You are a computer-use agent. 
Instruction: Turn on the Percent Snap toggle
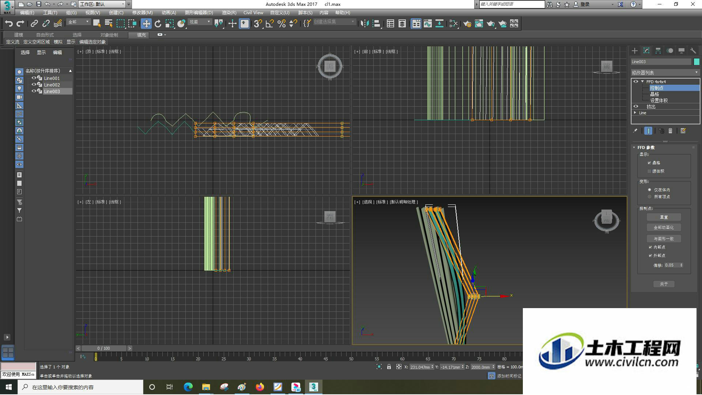[281, 24]
